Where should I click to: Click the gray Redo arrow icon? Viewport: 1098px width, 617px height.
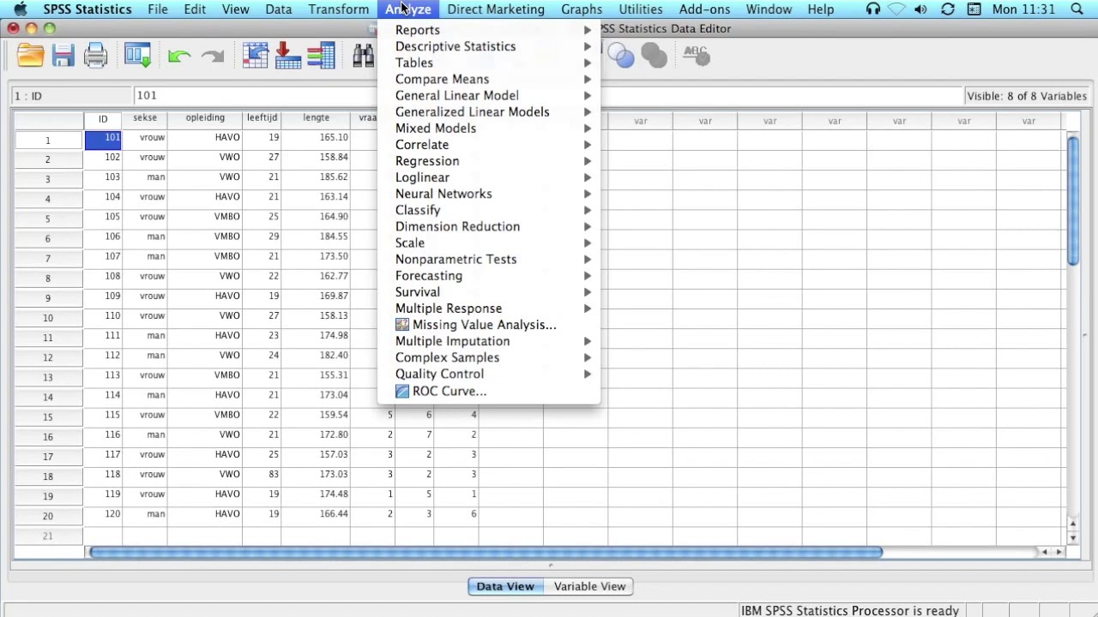coord(212,57)
